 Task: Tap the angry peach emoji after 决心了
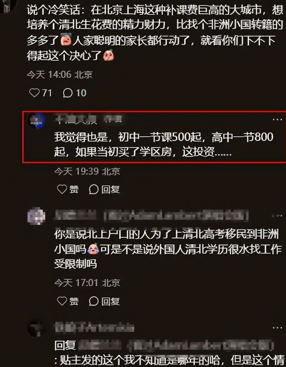(109, 55)
